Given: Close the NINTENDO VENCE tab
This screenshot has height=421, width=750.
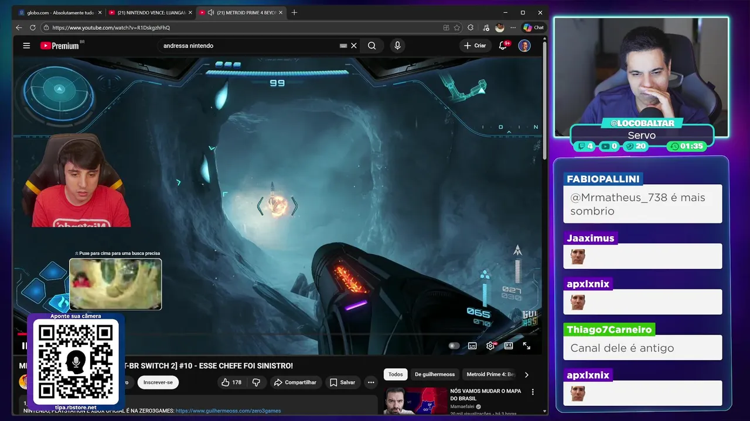Looking at the screenshot, I should (190, 12).
